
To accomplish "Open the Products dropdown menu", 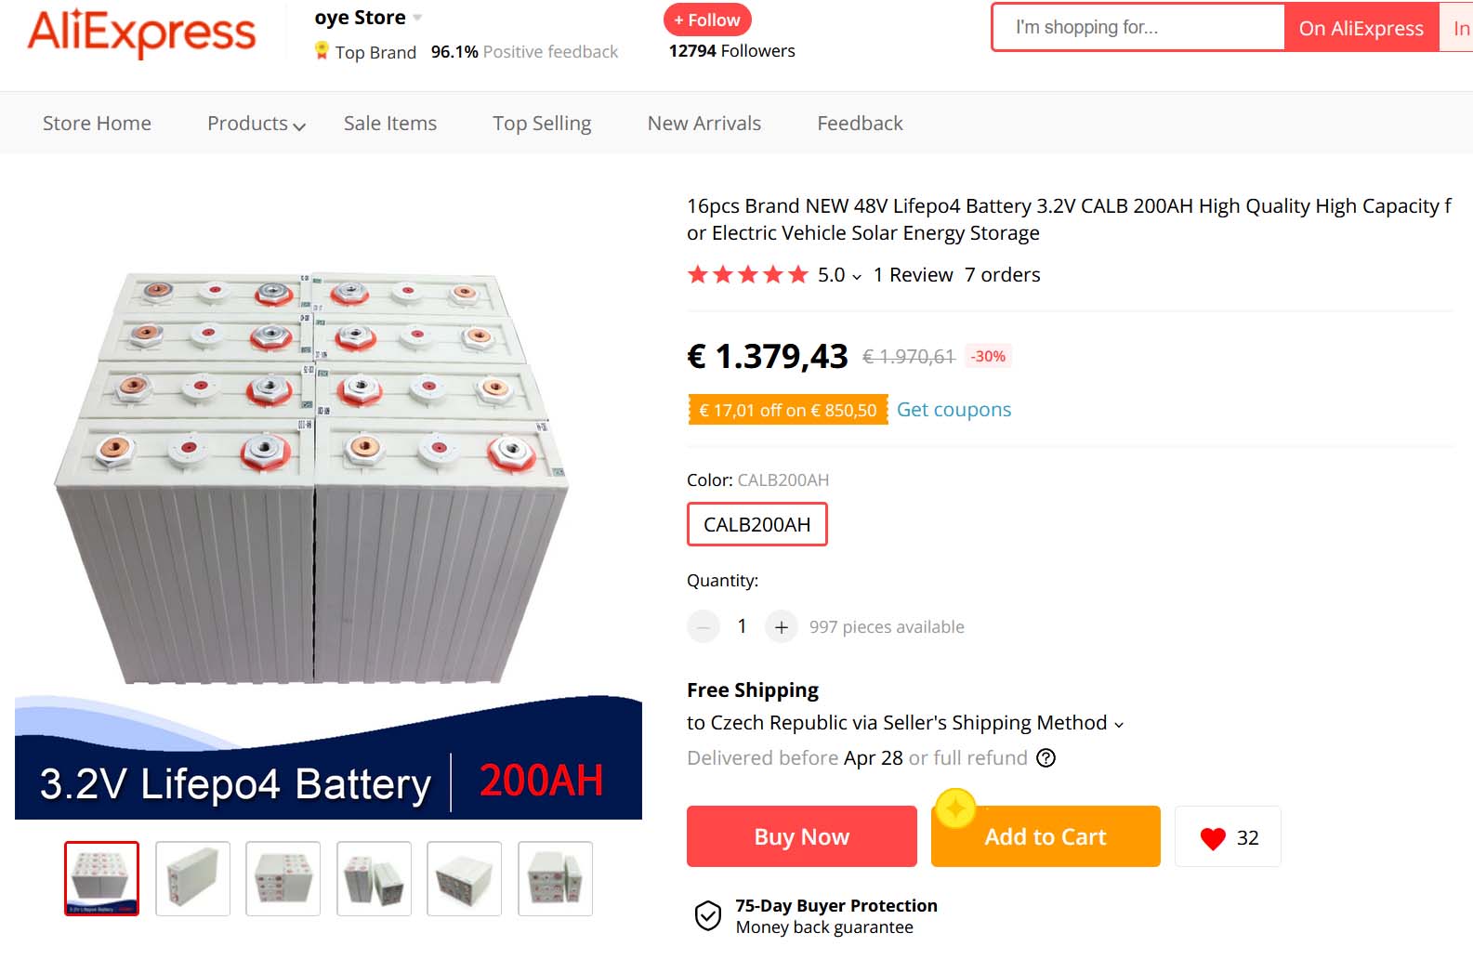I will [x=256, y=124].
